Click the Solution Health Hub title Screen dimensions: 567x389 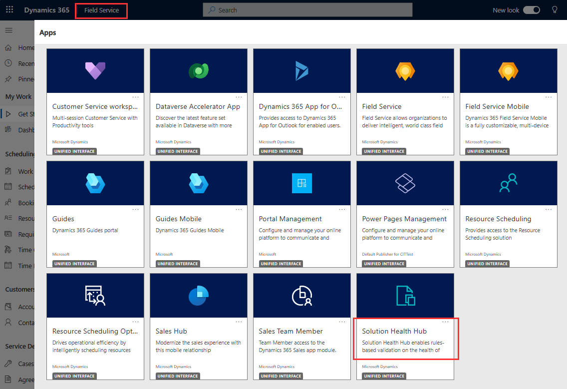point(394,331)
